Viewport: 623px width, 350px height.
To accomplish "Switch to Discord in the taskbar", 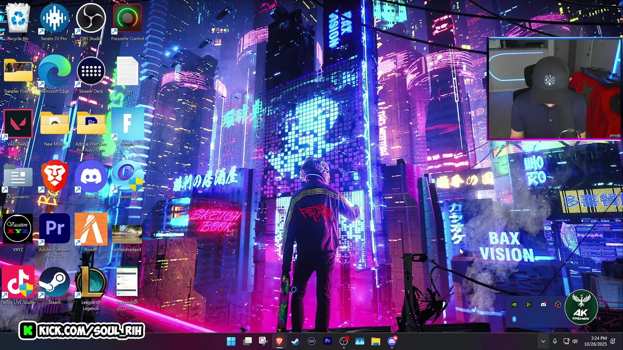I will [x=392, y=341].
